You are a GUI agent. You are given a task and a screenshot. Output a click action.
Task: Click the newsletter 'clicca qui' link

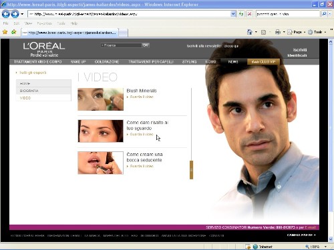pyautogui.click(x=231, y=46)
